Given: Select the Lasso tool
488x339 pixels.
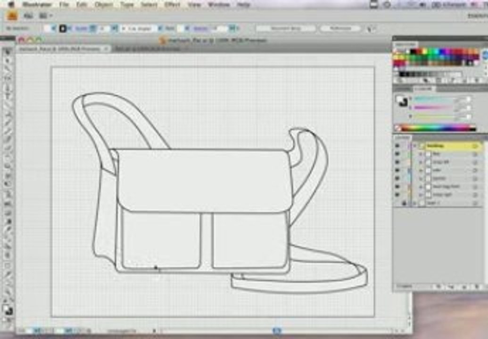Looking at the screenshot, I should [x=8, y=78].
